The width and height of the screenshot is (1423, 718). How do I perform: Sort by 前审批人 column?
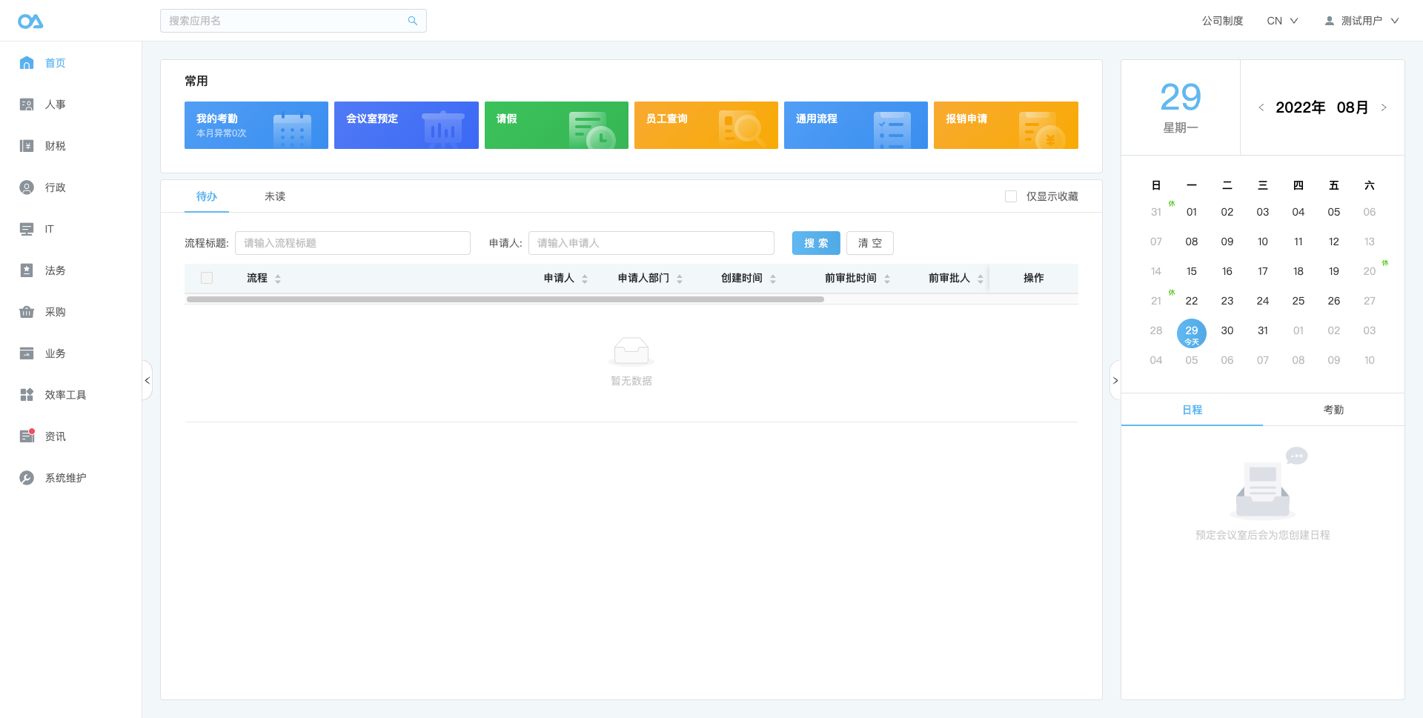click(x=981, y=279)
